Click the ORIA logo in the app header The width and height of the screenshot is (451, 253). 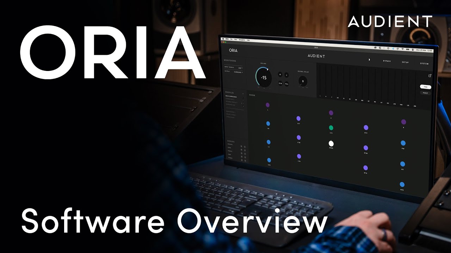233,50
